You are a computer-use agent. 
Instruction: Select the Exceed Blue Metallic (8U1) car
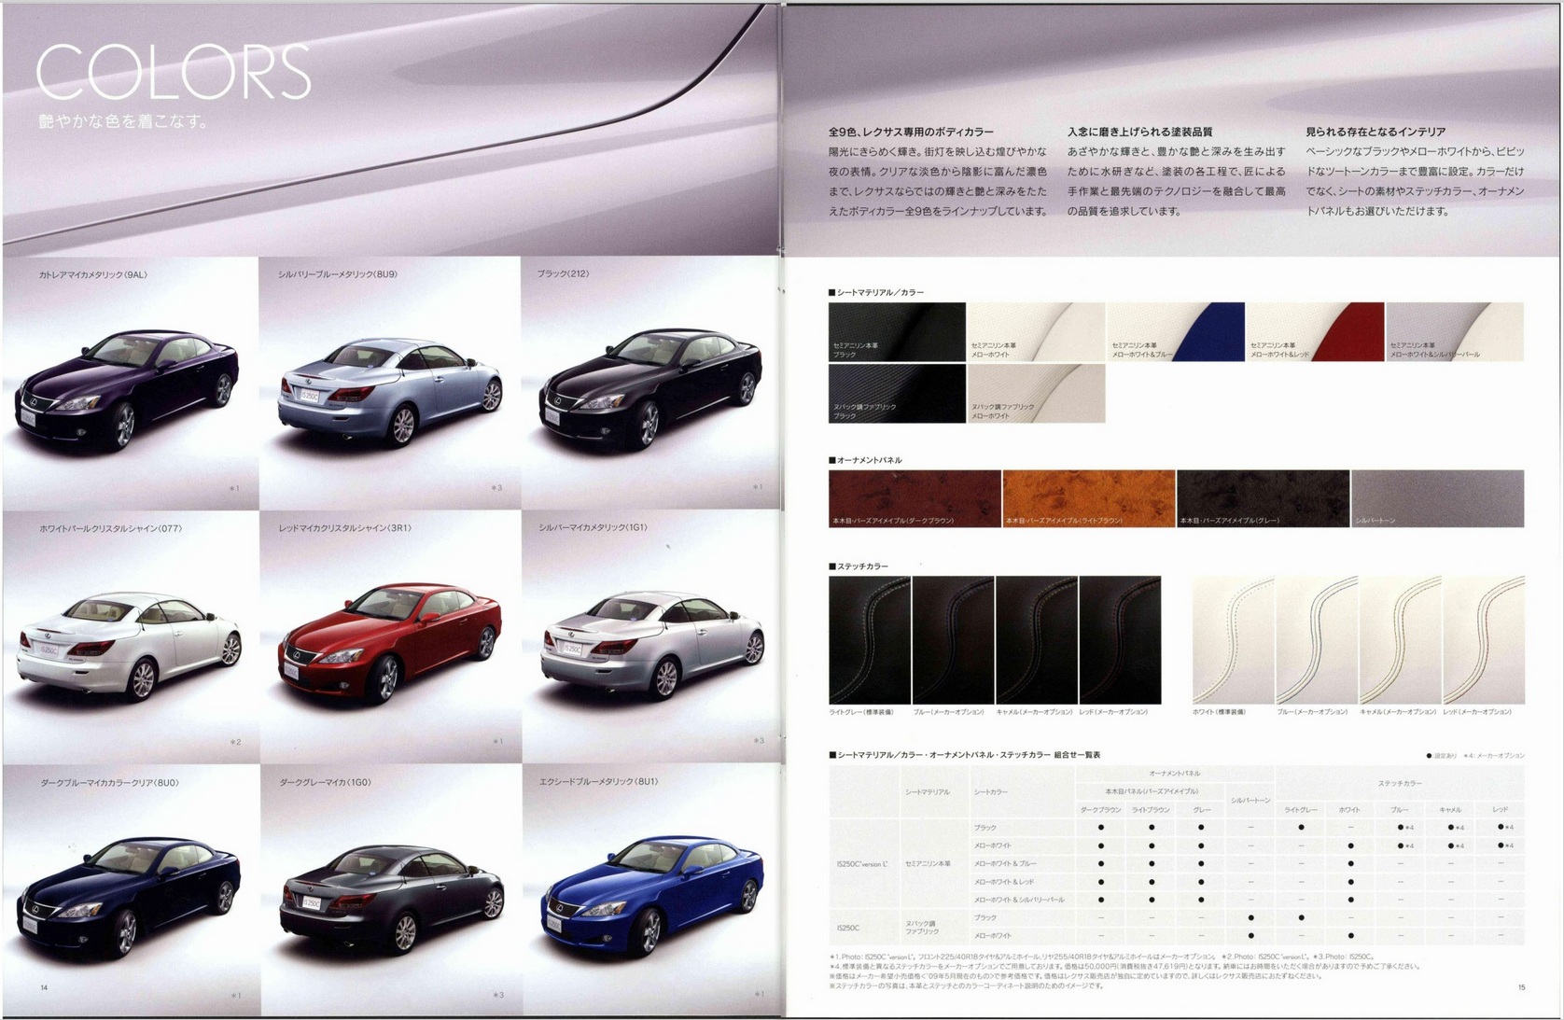tap(651, 898)
